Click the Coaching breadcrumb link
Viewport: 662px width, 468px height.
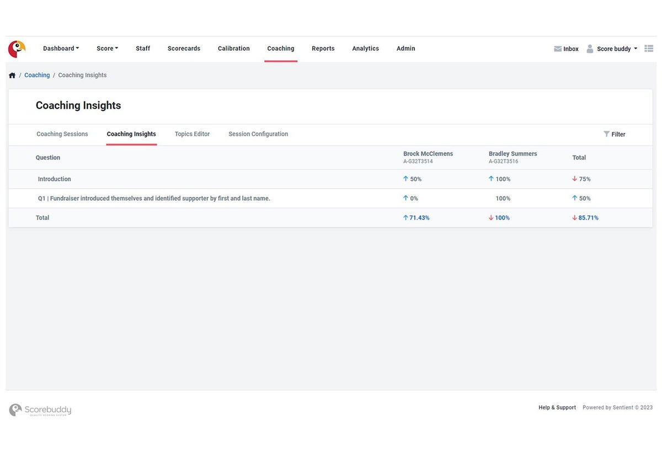pyautogui.click(x=37, y=75)
